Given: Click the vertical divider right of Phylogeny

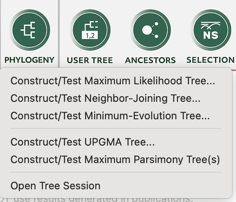Looking at the screenshot, I should click(x=59, y=34).
